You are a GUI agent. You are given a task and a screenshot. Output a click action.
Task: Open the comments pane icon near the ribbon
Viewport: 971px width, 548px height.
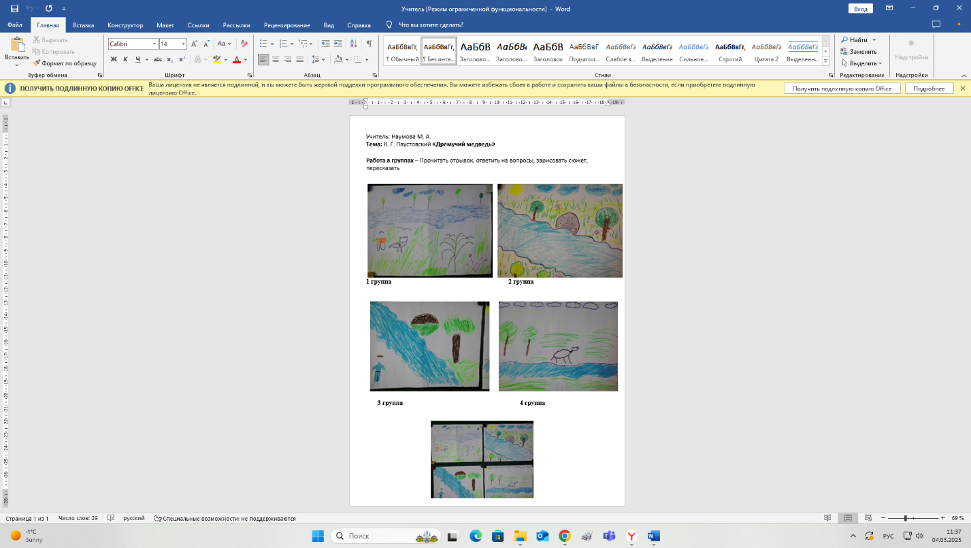point(936,25)
